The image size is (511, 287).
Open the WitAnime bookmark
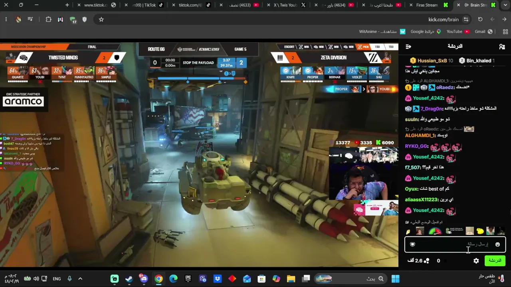382,31
